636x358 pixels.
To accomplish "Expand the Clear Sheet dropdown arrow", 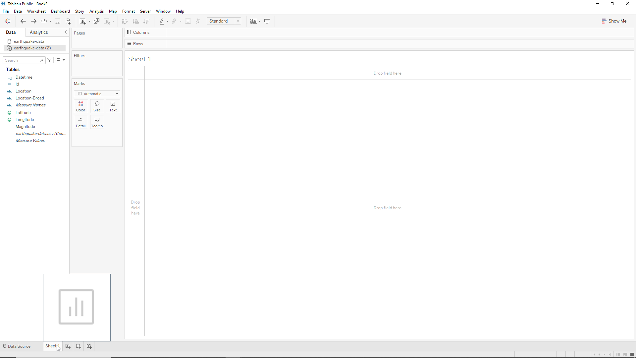I will tap(113, 22).
